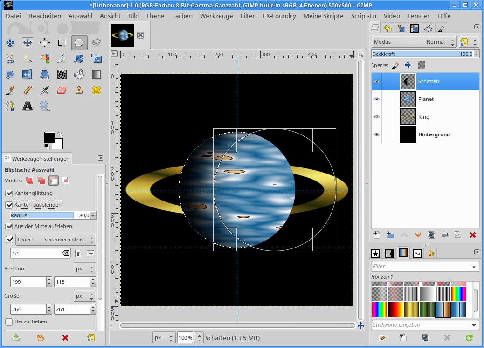
Task: Duplicate the layer in layers panel
Action: tap(431, 235)
